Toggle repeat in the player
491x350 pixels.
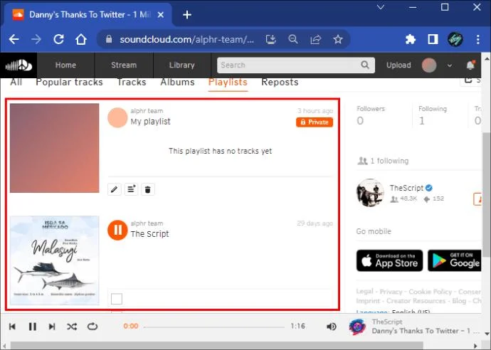(x=93, y=327)
